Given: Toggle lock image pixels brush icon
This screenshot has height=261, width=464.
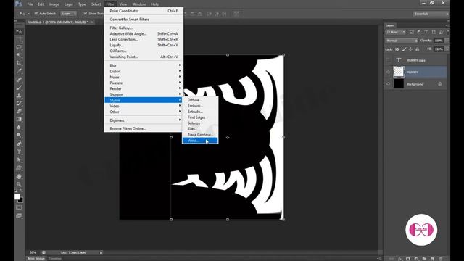Looking at the screenshot, I should pos(404,49).
